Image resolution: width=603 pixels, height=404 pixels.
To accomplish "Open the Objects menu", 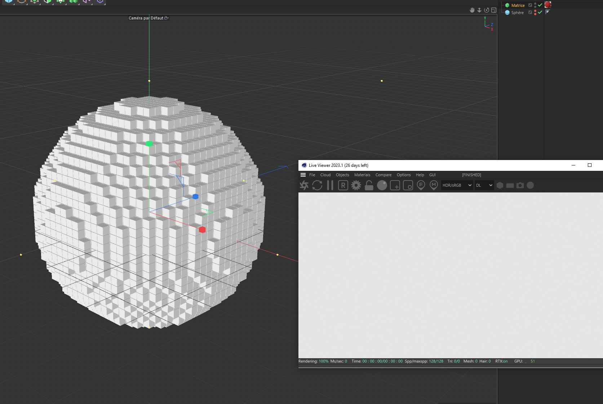I will tap(342, 175).
